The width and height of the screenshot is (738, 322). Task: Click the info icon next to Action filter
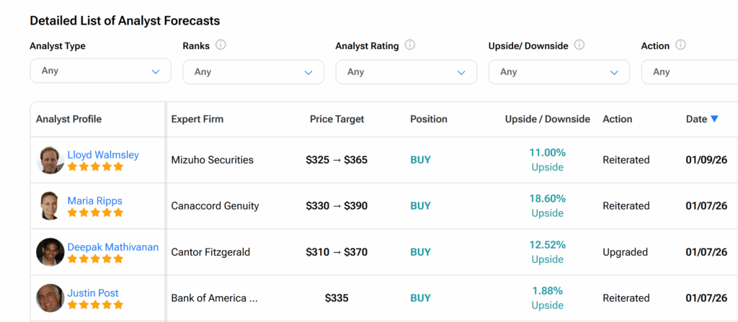[x=680, y=45]
